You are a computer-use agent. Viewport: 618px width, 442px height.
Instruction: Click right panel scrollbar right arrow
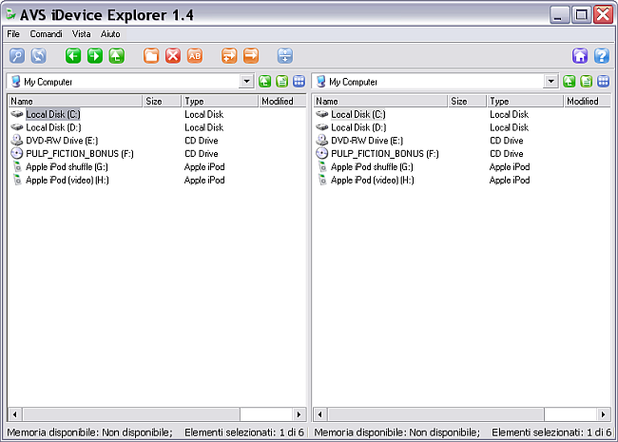(603, 414)
